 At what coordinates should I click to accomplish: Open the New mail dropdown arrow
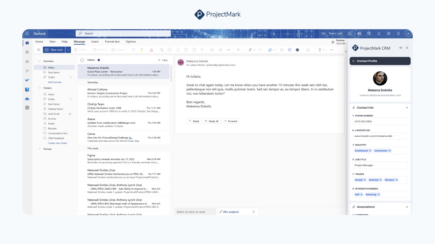(68, 50)
